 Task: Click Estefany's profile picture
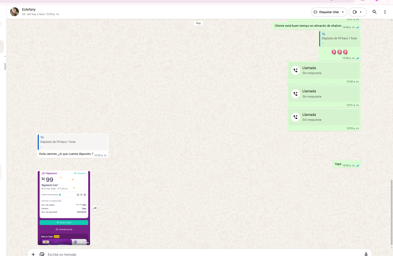[14, 12]
